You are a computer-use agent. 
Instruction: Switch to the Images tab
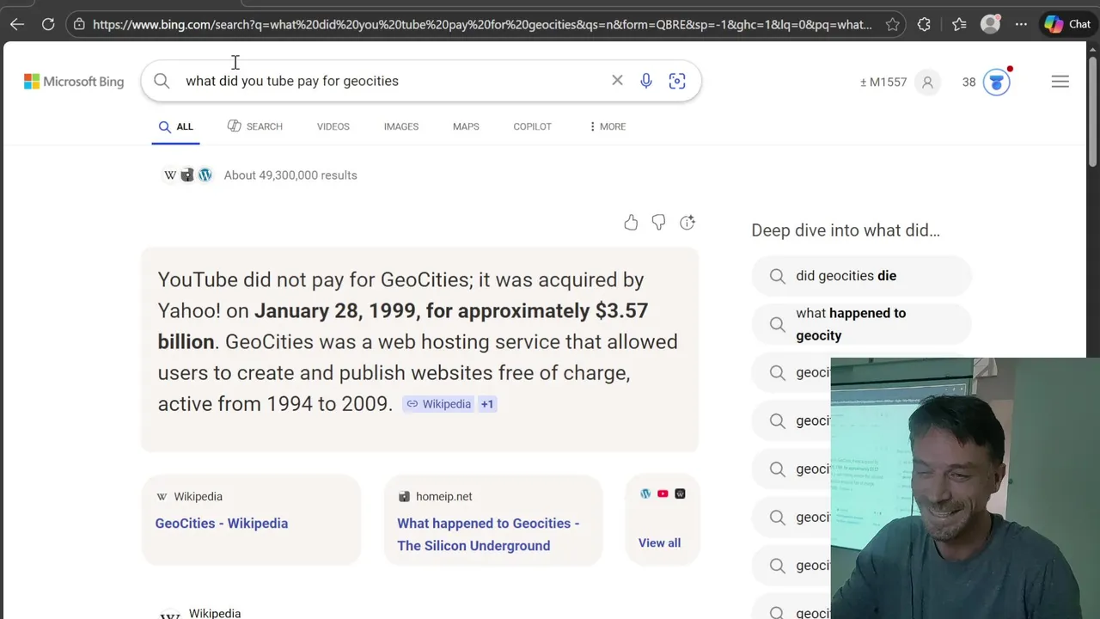point(400,126)
